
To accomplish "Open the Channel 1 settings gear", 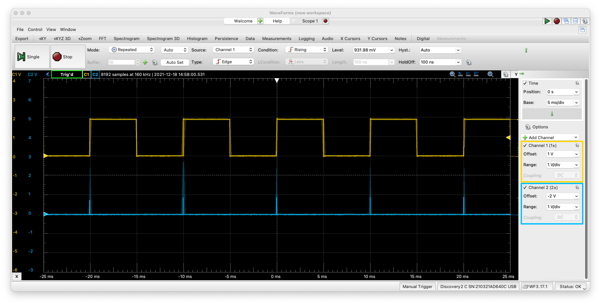I will pyautogui.click(x=577, y=145).
